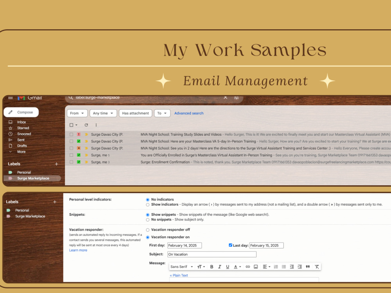Click the Gmail logo
This screenshot has height=293, width=391.
pos(30,98)
